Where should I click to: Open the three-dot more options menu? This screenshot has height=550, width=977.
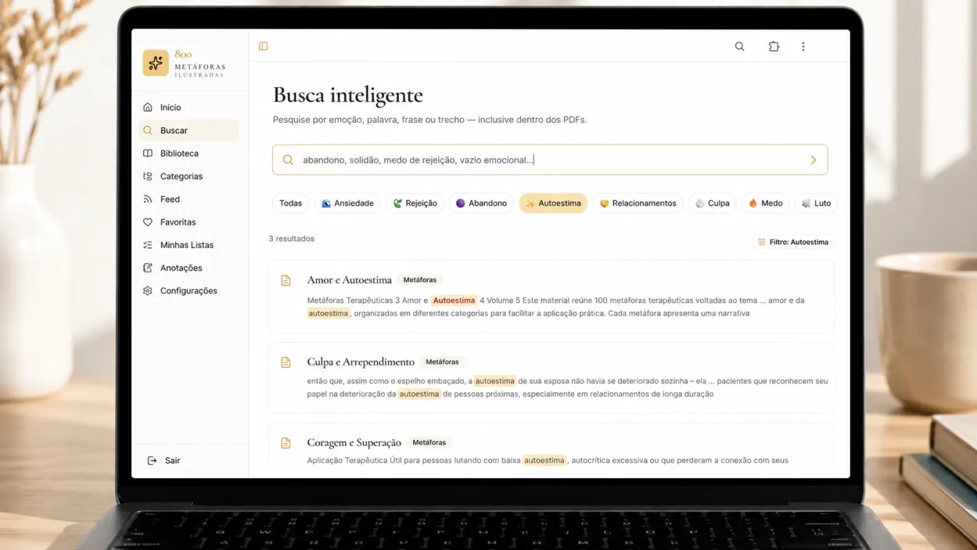803,47
